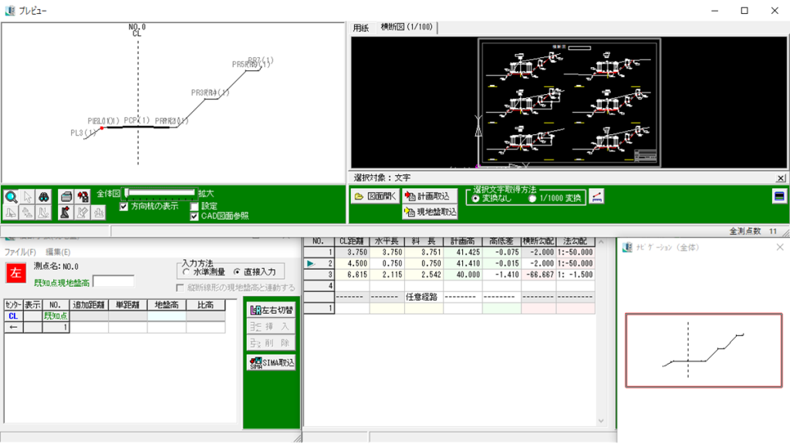Switch to the 用紙 tab
Viewport: 790px width, 444px height.
(x=361, y=28)
